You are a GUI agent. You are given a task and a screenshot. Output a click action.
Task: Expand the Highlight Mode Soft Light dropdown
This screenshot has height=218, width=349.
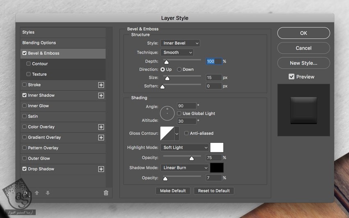(184, 147)
